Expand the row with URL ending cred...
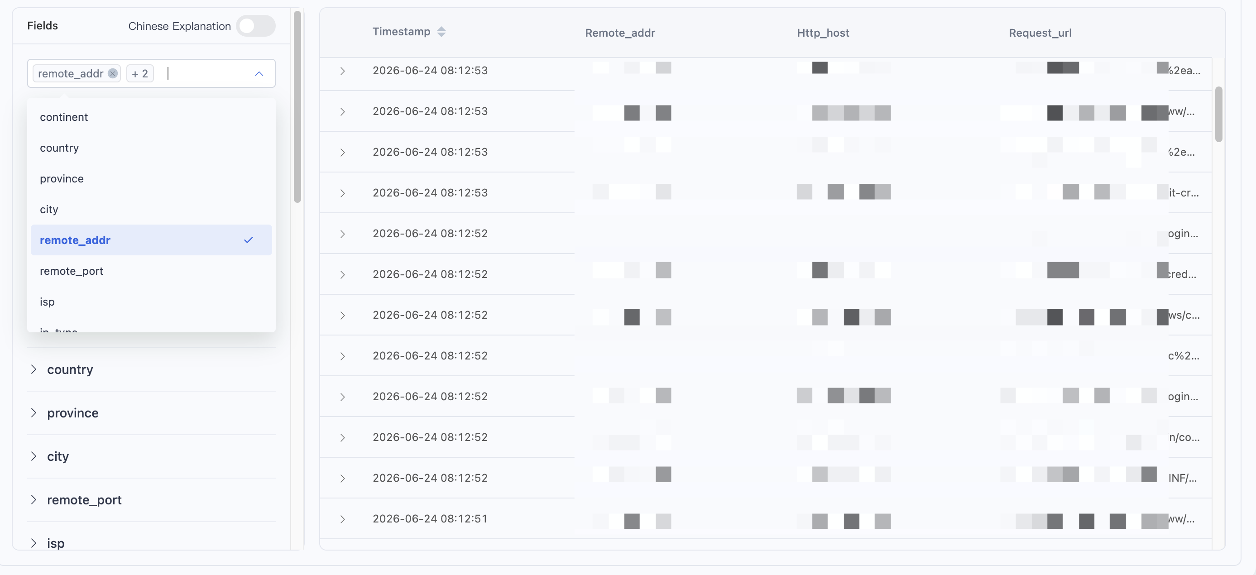This screenshot has width=1256, height=575. (x=343, y=274)
